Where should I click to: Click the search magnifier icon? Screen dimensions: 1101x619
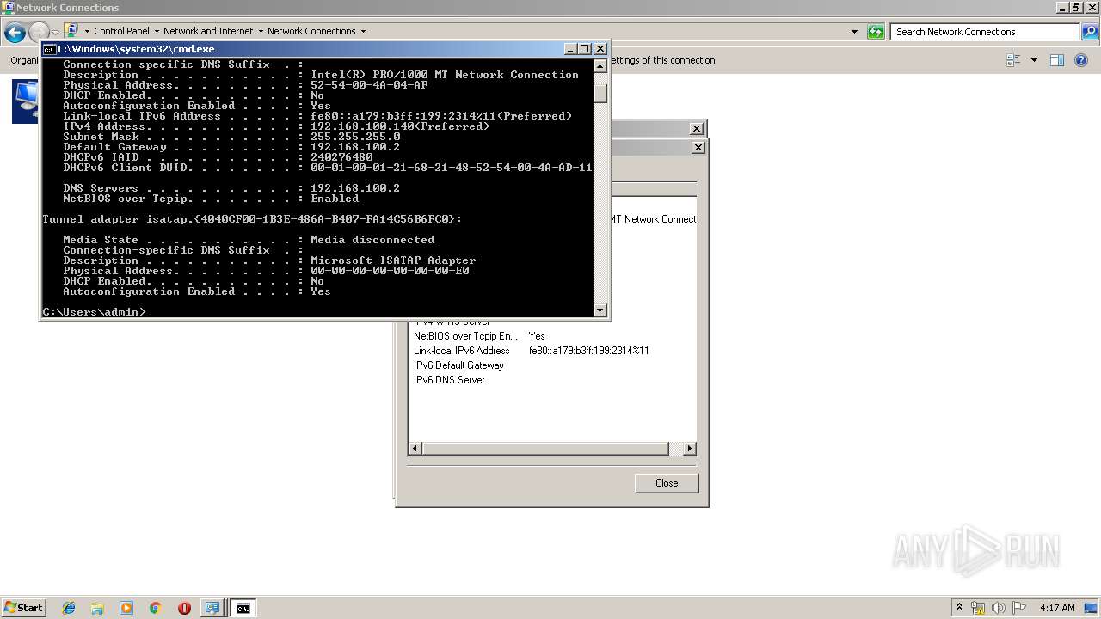1091,32
